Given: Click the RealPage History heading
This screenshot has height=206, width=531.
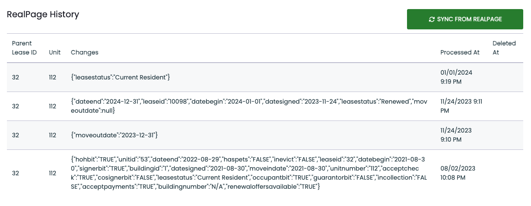Looking at the screenshot, I should coord(43,14).
